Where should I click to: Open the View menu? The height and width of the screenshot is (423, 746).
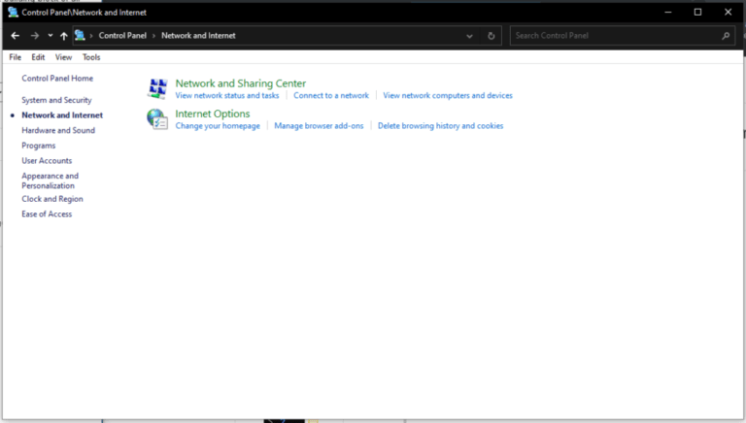coord(63,57)
